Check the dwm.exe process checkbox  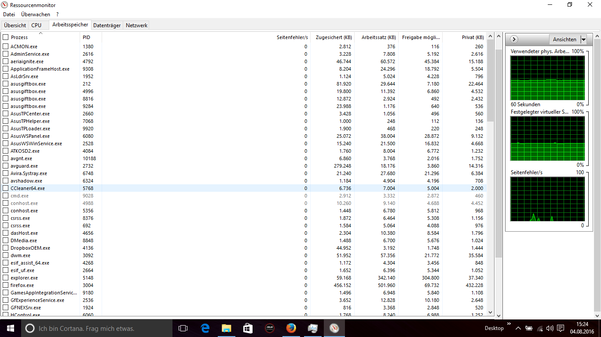coord(5,255)
